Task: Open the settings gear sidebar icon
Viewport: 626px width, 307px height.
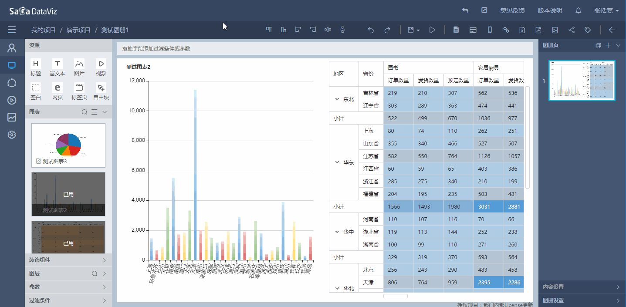Action: (12, 135)
